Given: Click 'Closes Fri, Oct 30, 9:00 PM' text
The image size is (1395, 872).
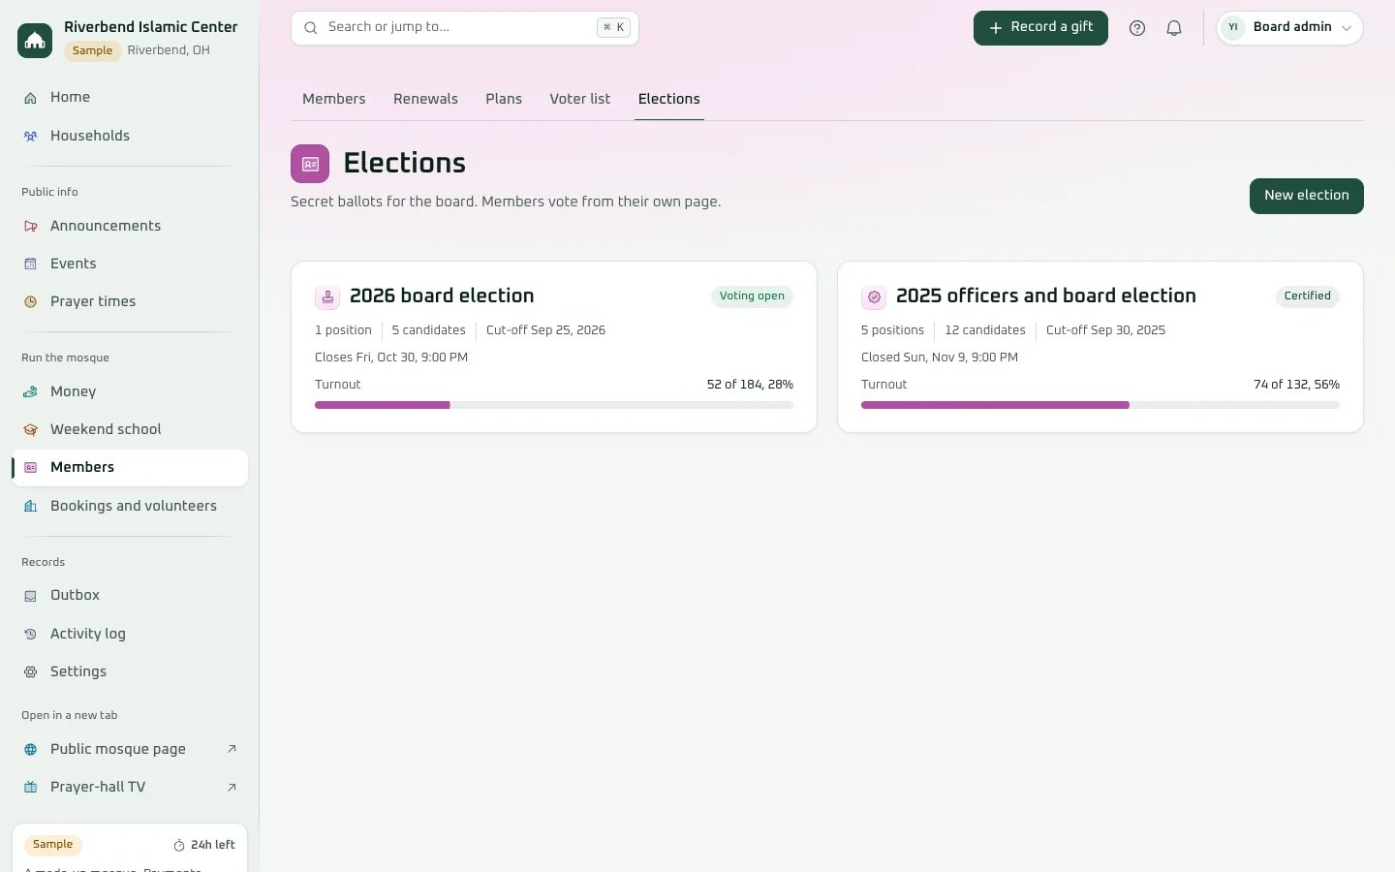Looking at the screenshot, I should pyautogui.click(x=391, y=358).
